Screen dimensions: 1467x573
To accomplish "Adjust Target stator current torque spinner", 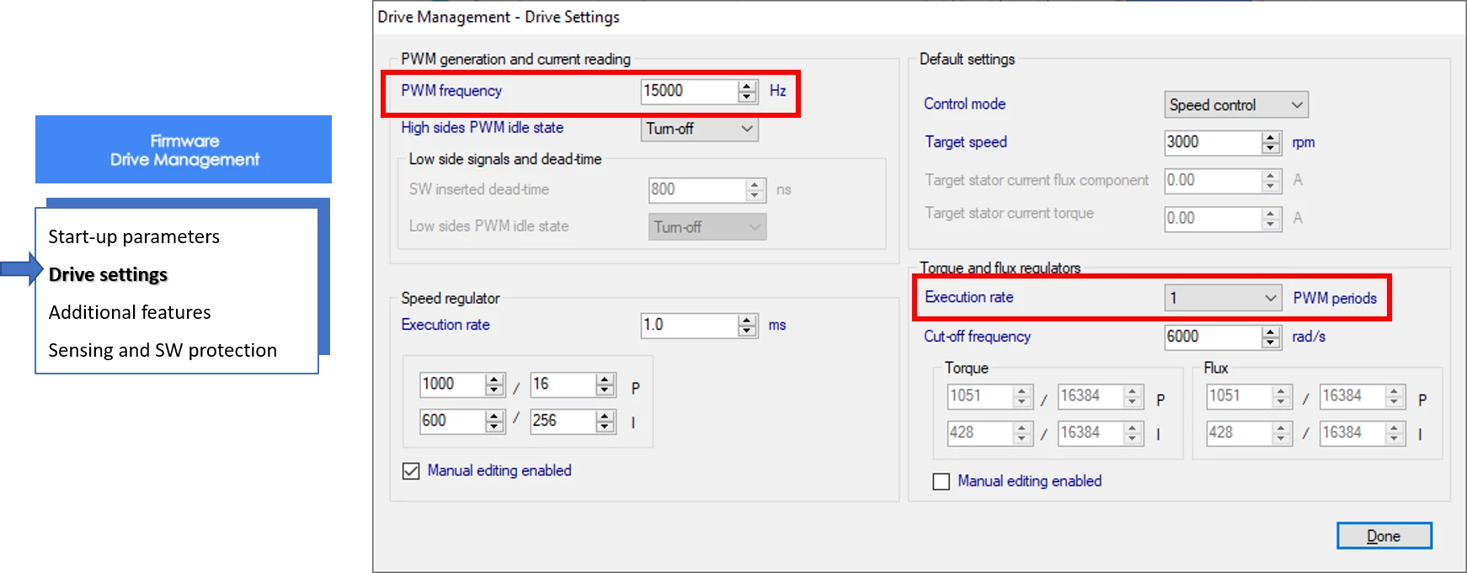I will 1271,219.
